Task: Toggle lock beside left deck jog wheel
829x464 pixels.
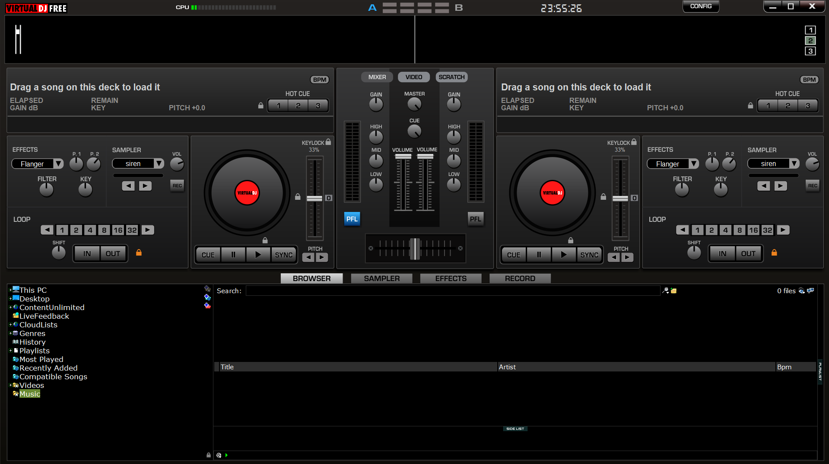Action: coord(298,197)
